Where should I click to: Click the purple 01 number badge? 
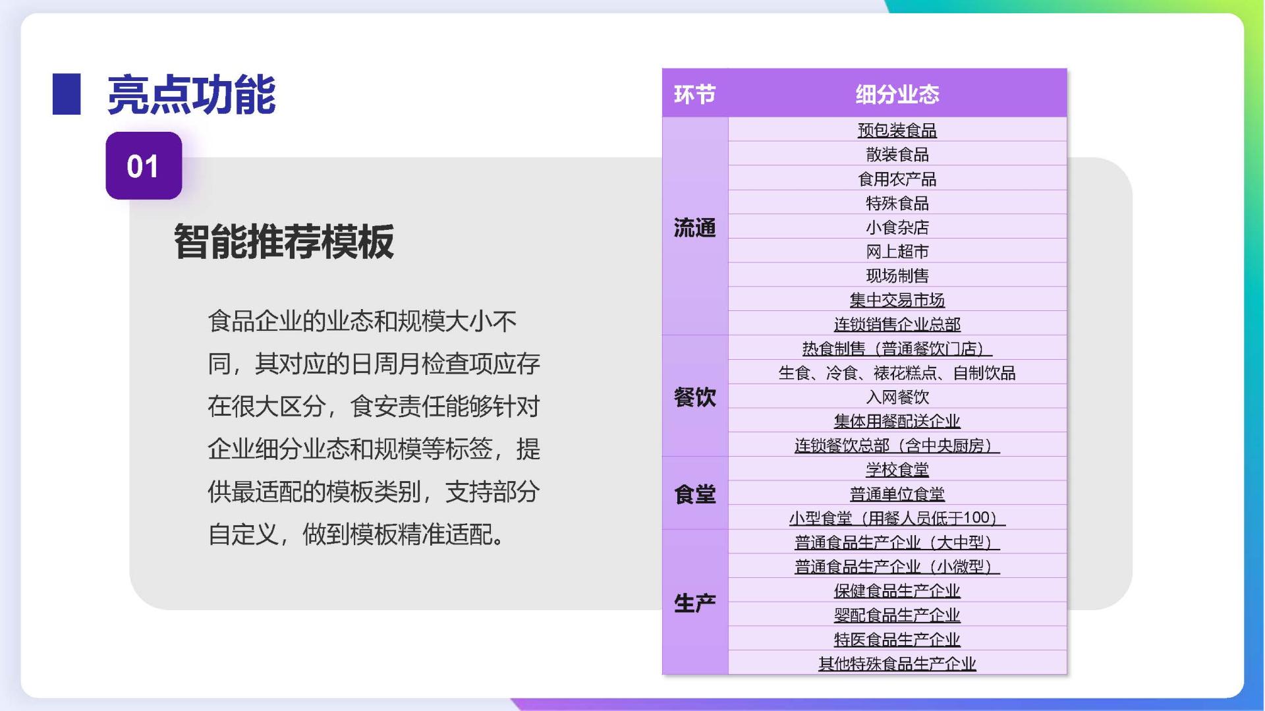tap(144, 166)
